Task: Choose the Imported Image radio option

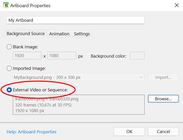Action: [9, 68]
